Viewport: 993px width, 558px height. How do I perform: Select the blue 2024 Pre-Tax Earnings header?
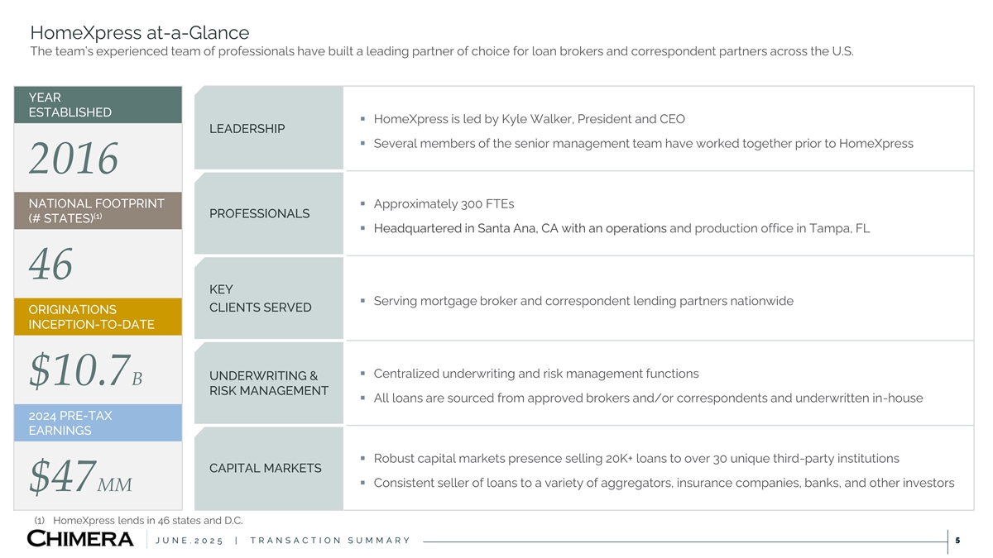pos(98,422)
